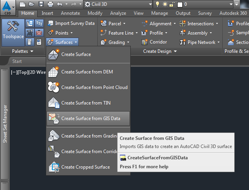249x190 pixels.
Task: Click the Undo arrow icon
Action: [60, 4]
